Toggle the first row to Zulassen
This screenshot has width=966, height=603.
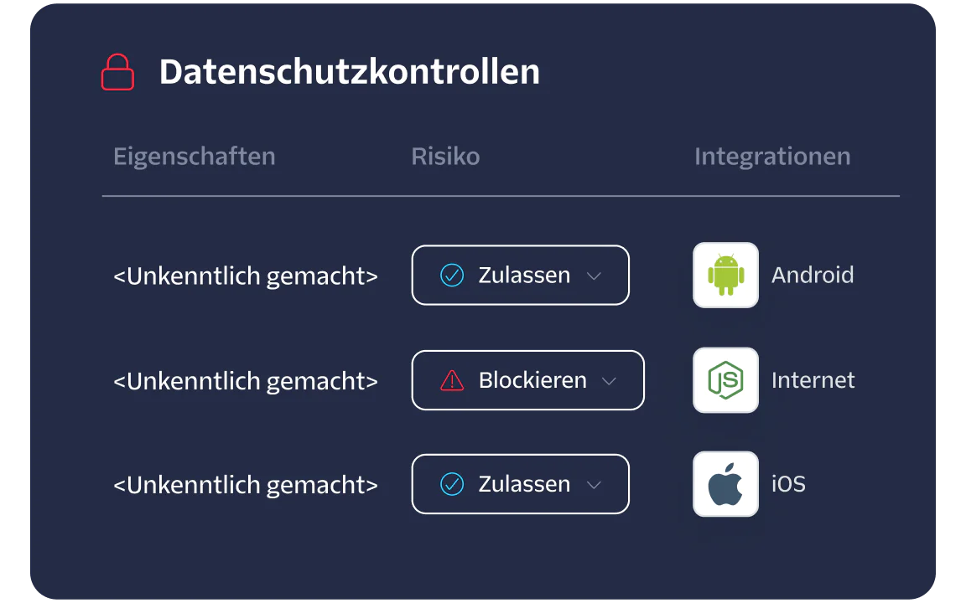(x=520, y=275)
